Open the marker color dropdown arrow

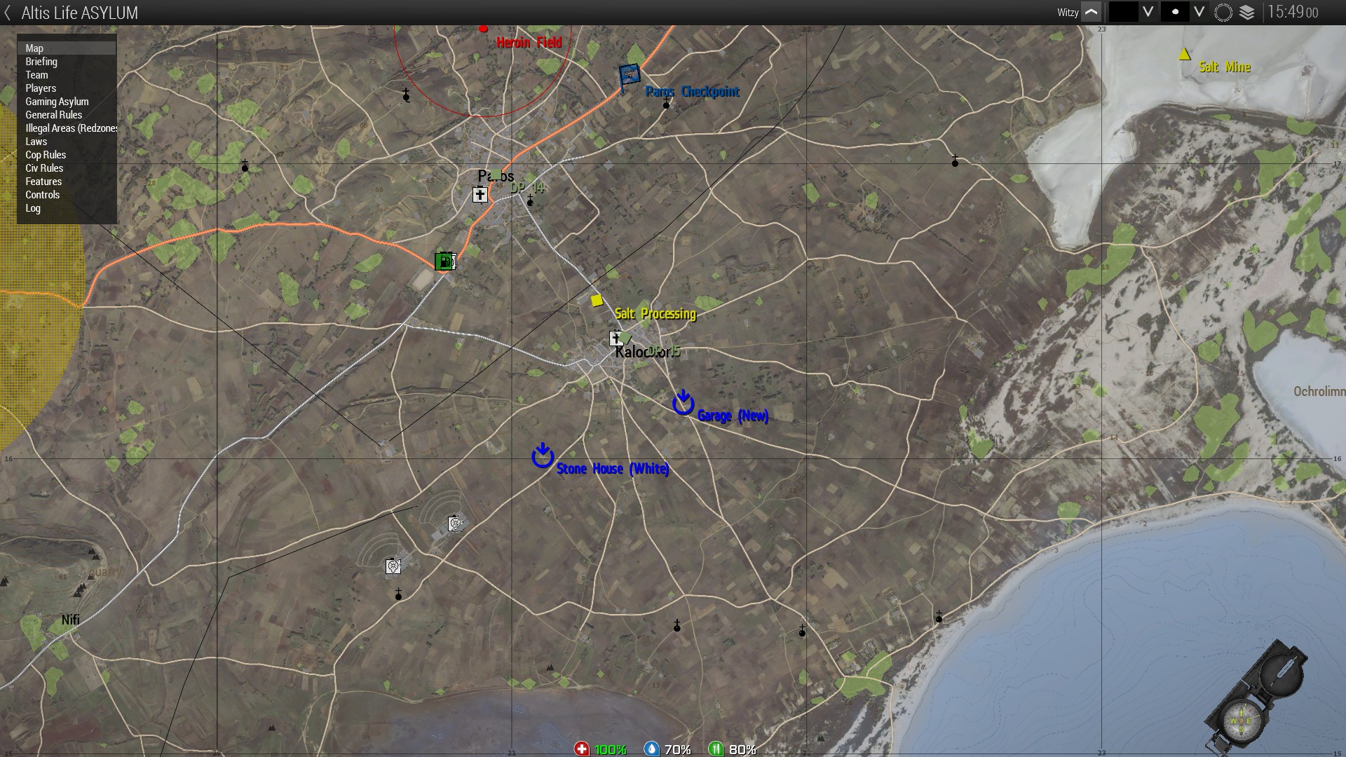point(1148,12)
